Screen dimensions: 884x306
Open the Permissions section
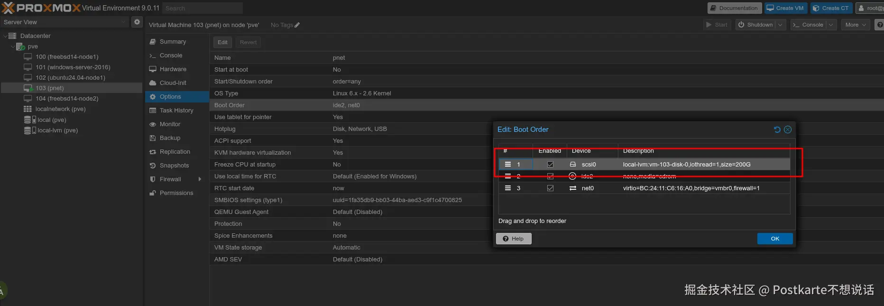(x=177, y=193)
